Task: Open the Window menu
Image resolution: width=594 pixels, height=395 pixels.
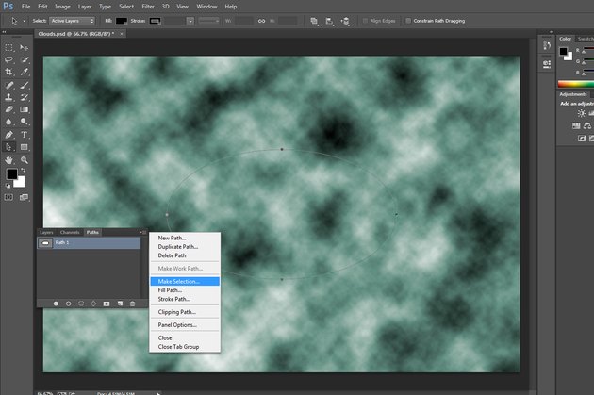Action: click(x=206, y=7)
